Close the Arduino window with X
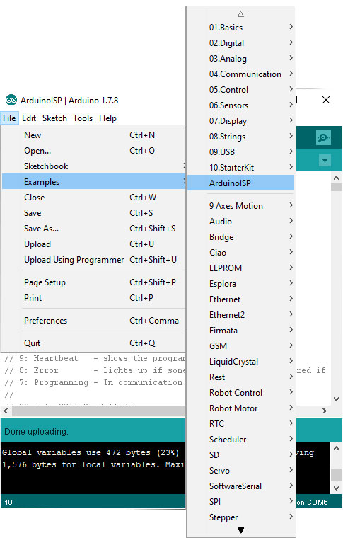Screen dimensions: 343x538 point(326,100)
